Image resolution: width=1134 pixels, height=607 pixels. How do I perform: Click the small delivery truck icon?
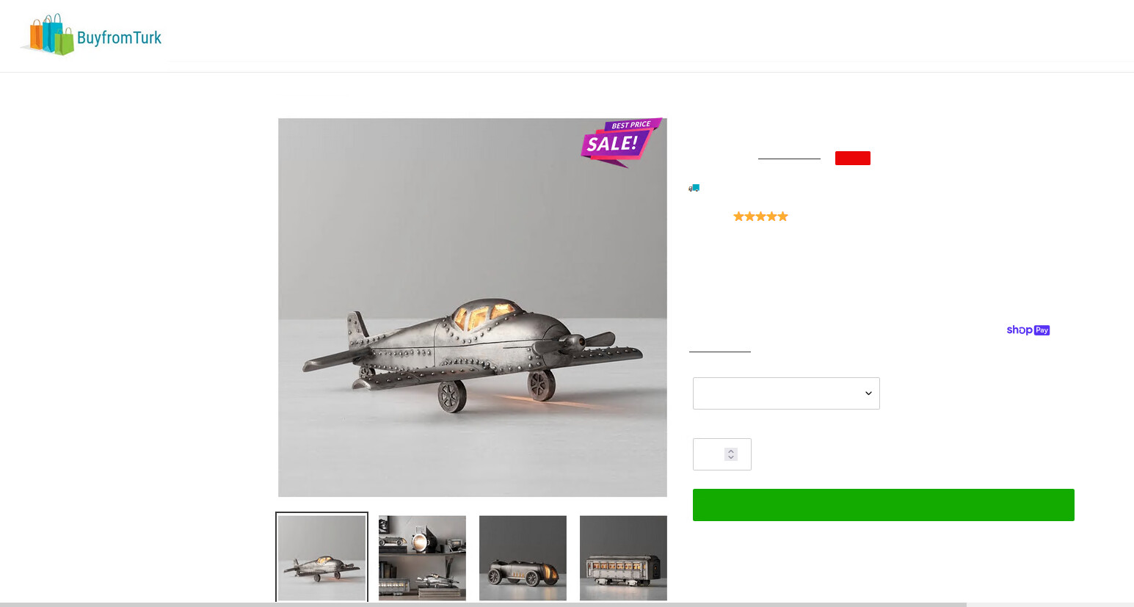[694, 188]
